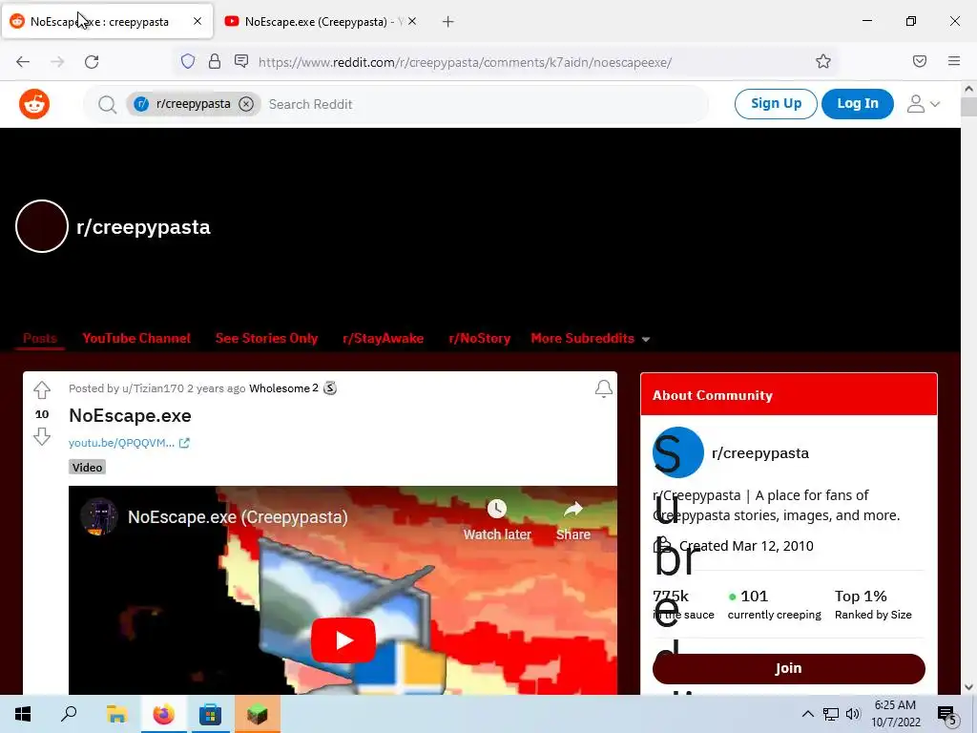The width and height of the screenshot is (977, 733).
Task: Open the Save to Pocket icon
Action: point(920,61)
